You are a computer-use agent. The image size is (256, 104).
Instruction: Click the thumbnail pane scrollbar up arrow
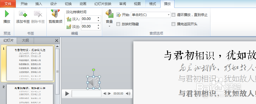(x=57, y=46)
